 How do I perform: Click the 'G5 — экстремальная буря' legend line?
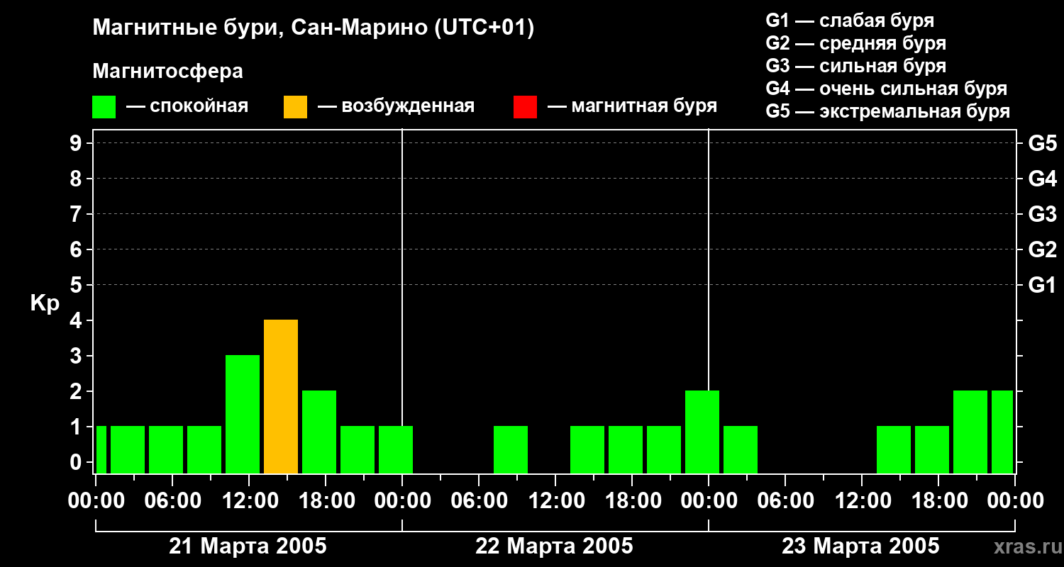tap(887, 111)
